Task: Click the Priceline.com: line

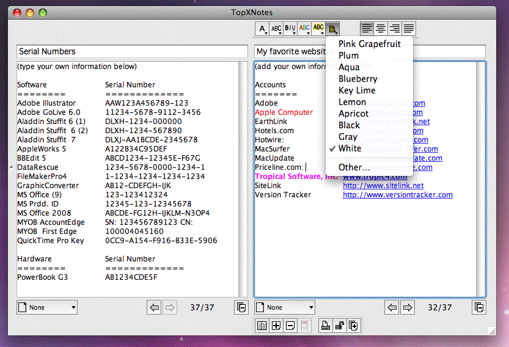Action: [x=279, y=167]
